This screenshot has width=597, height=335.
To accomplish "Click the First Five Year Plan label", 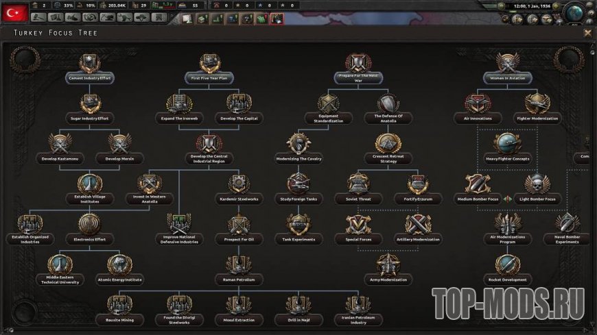I will tap(209, 78).
